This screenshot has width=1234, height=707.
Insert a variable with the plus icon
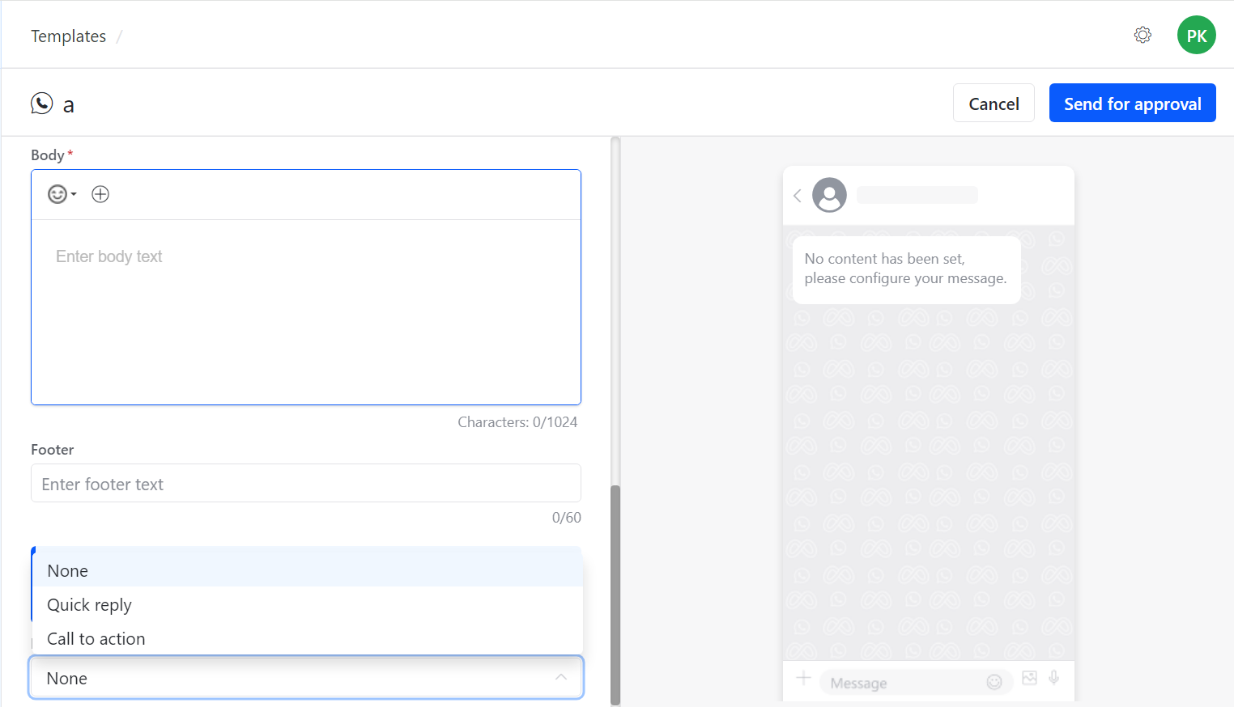[x=100, y=194]
